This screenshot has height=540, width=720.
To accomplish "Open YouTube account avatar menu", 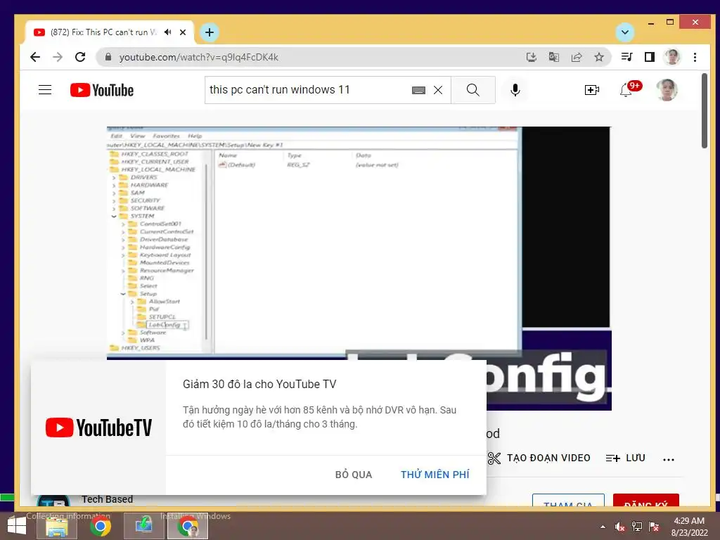I will [x=667, y=90].
